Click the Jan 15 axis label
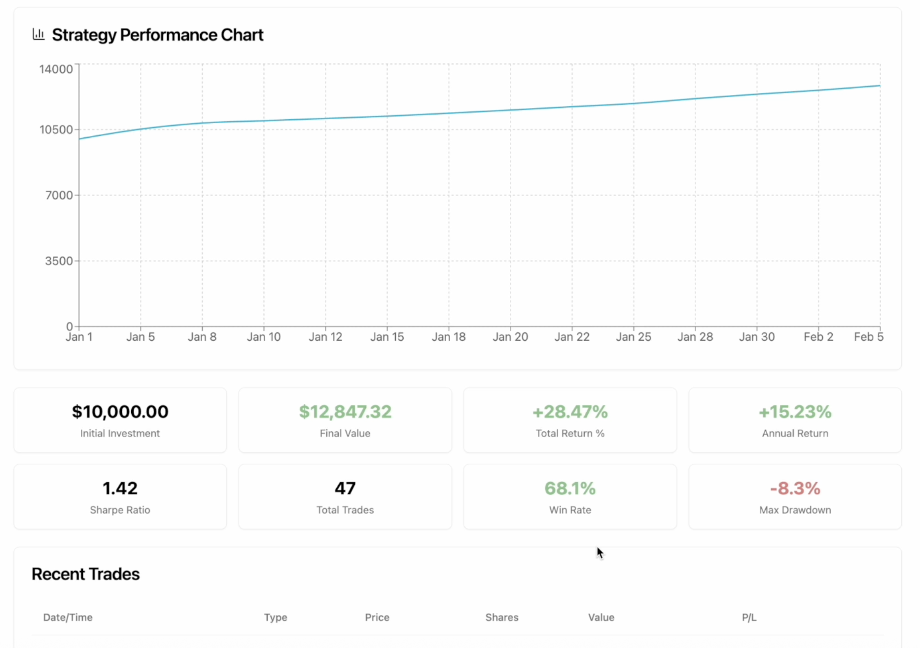This screenshot has height=648, width=920. tap(388, 336)
